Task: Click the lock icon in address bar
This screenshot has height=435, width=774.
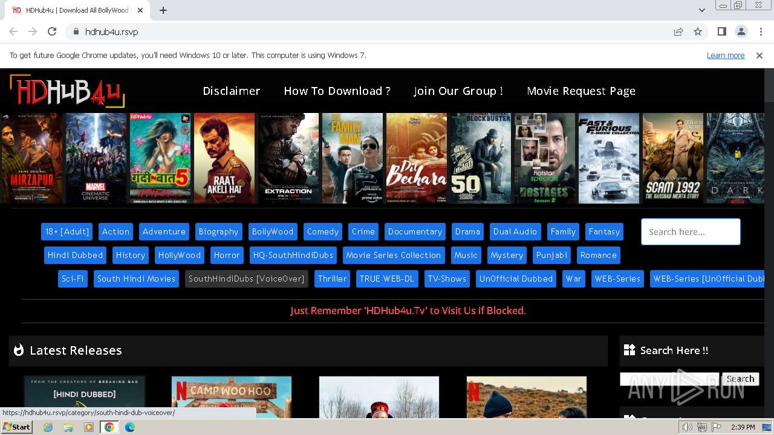Action: [x=76, y=31]
